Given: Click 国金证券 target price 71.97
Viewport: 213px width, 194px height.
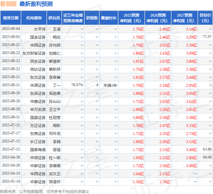Looking at the screenshot, I should point(207,37).
